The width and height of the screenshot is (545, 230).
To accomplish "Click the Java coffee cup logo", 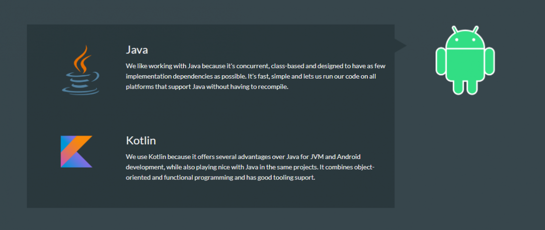I will coord(81,70).
